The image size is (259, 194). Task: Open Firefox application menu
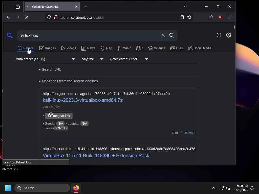click(229, 17)
